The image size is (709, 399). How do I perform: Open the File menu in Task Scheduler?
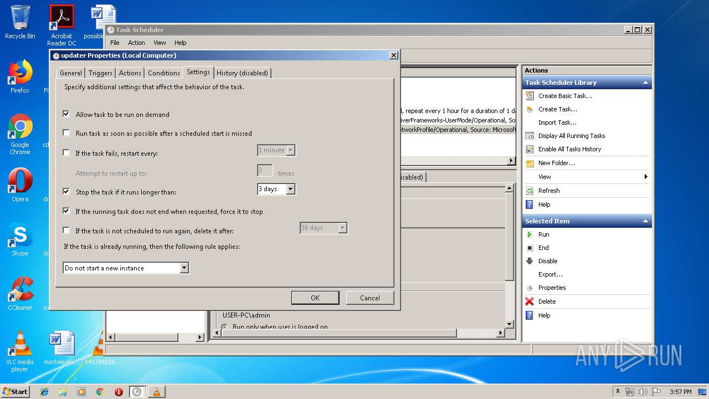pyautogui.click(x=115, y=43)
